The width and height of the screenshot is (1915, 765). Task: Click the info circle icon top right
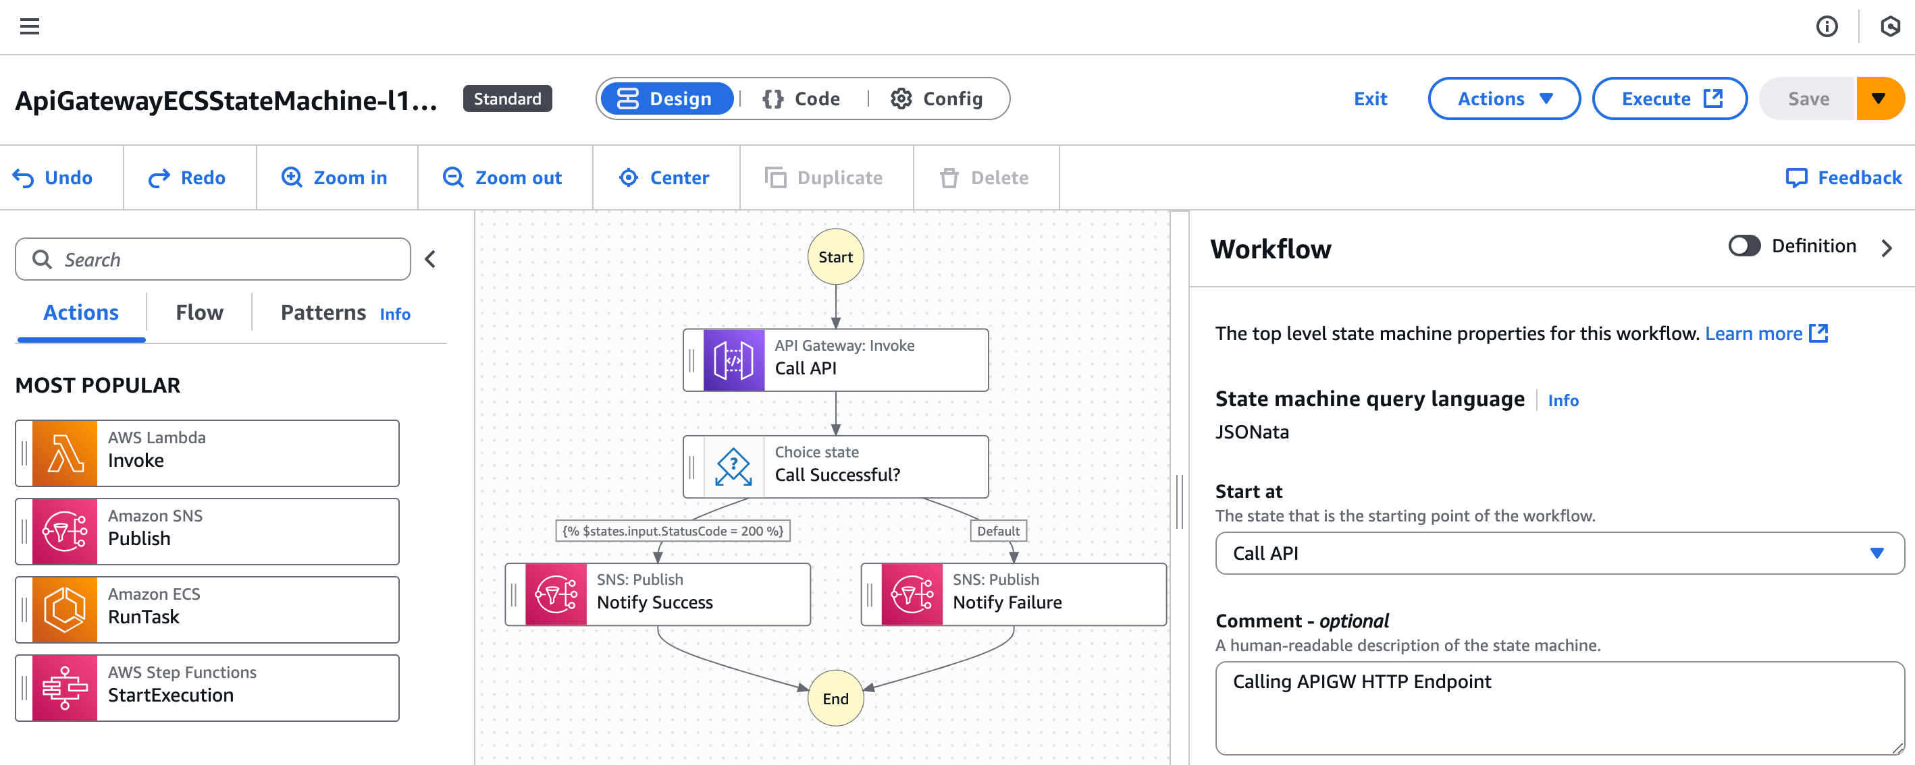click(1827, 27)
